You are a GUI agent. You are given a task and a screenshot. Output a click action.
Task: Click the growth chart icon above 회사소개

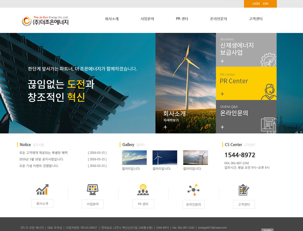(42, 189)
